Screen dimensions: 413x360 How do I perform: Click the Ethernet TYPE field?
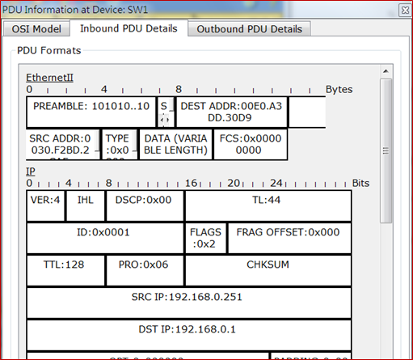click(120, 144)
